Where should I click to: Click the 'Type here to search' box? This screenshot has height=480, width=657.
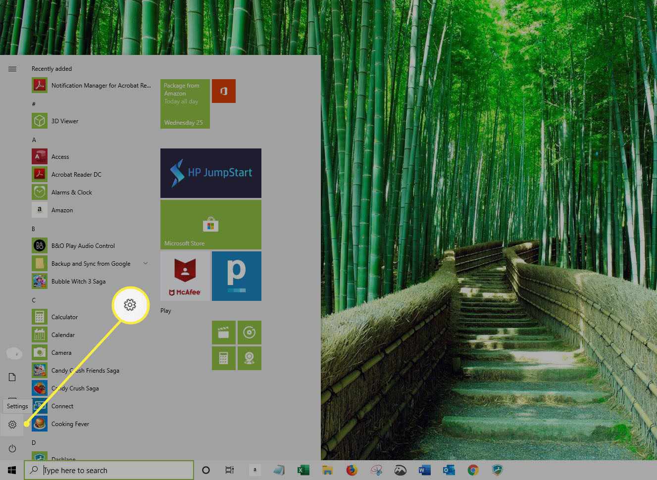pos(109,470)
